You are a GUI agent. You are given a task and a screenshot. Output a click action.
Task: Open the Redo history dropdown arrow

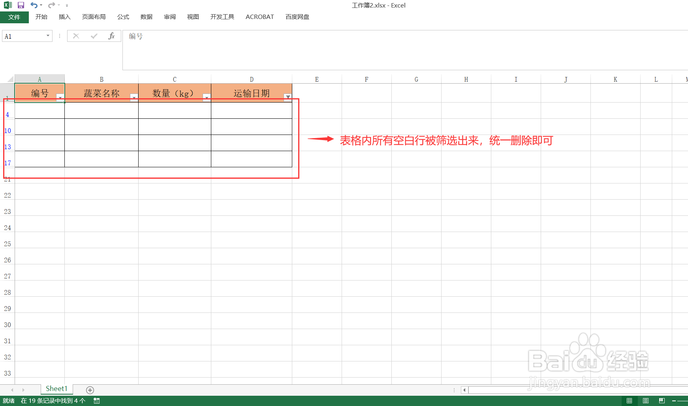pos(59,5)
